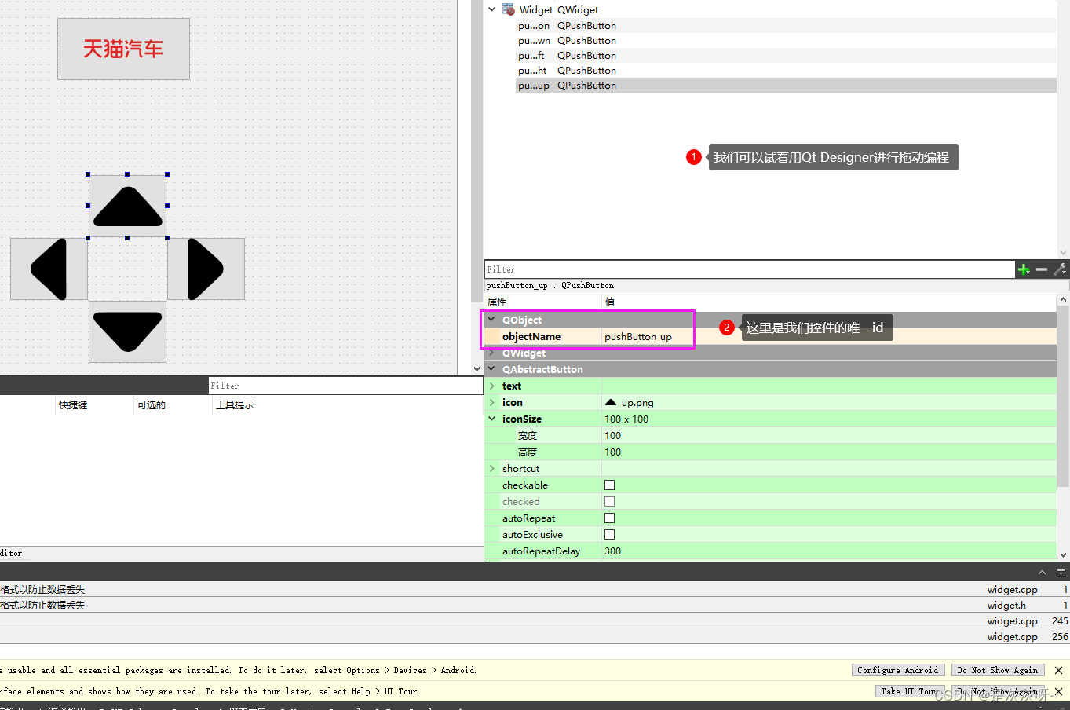The height and width of the screenshot is (710, 1070).
Task: Select the right arrow button on canvas
Action: click(206, 269)
